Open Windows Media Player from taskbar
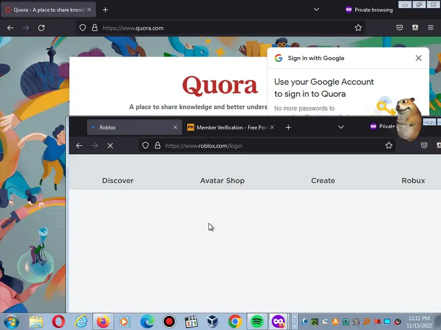441x330 pixels. [x=124, y=321]
